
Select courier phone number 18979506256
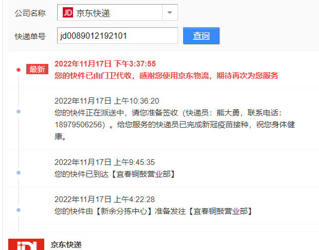80,125
